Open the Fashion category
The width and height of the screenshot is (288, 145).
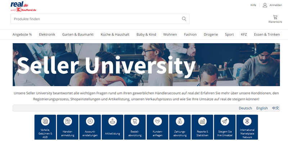coord(190,34)
